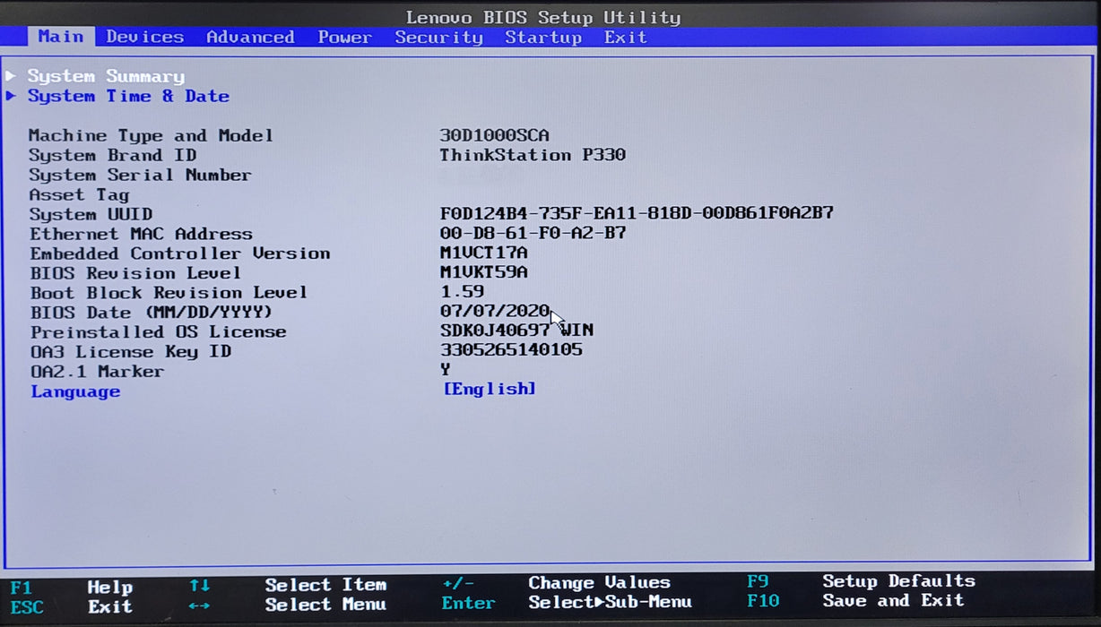Viewport: 1101px width, 627px height.
Task: Select the MAC address 00-D8-61-F0-A2-B7
Action: 533,233
